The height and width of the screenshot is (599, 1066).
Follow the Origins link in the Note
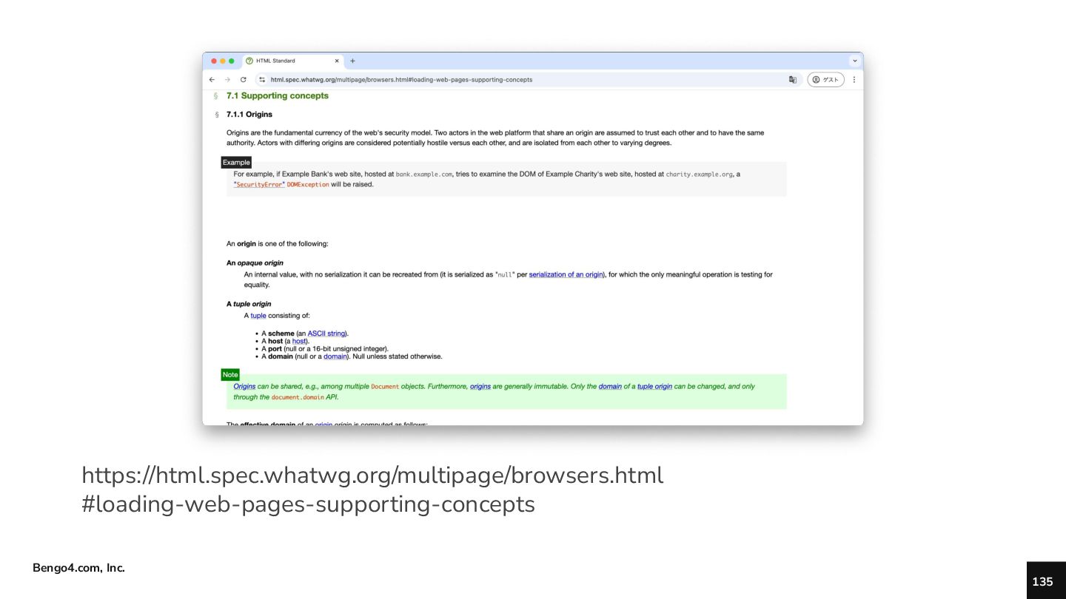click(x=244, y=386)
